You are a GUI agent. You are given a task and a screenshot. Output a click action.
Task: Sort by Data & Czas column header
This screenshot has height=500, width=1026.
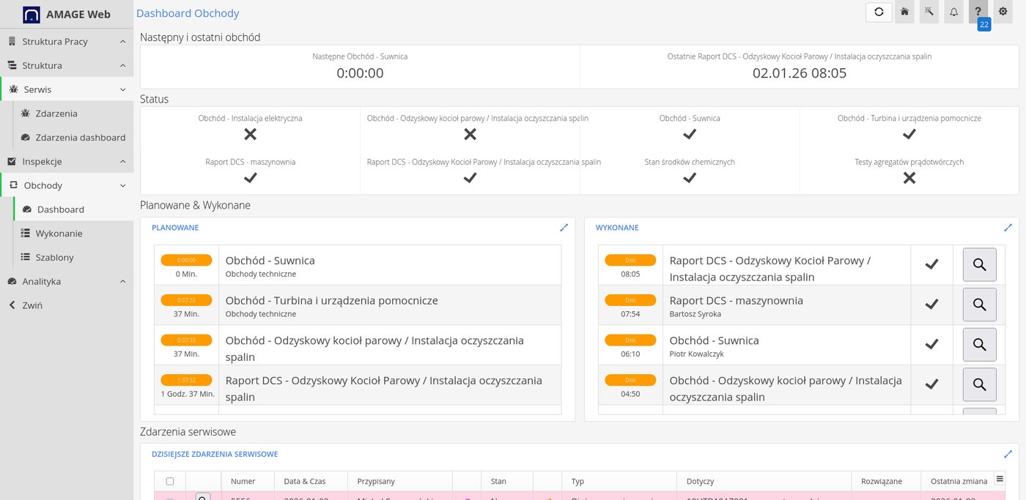pyautogui.click(x=305, y=481)
